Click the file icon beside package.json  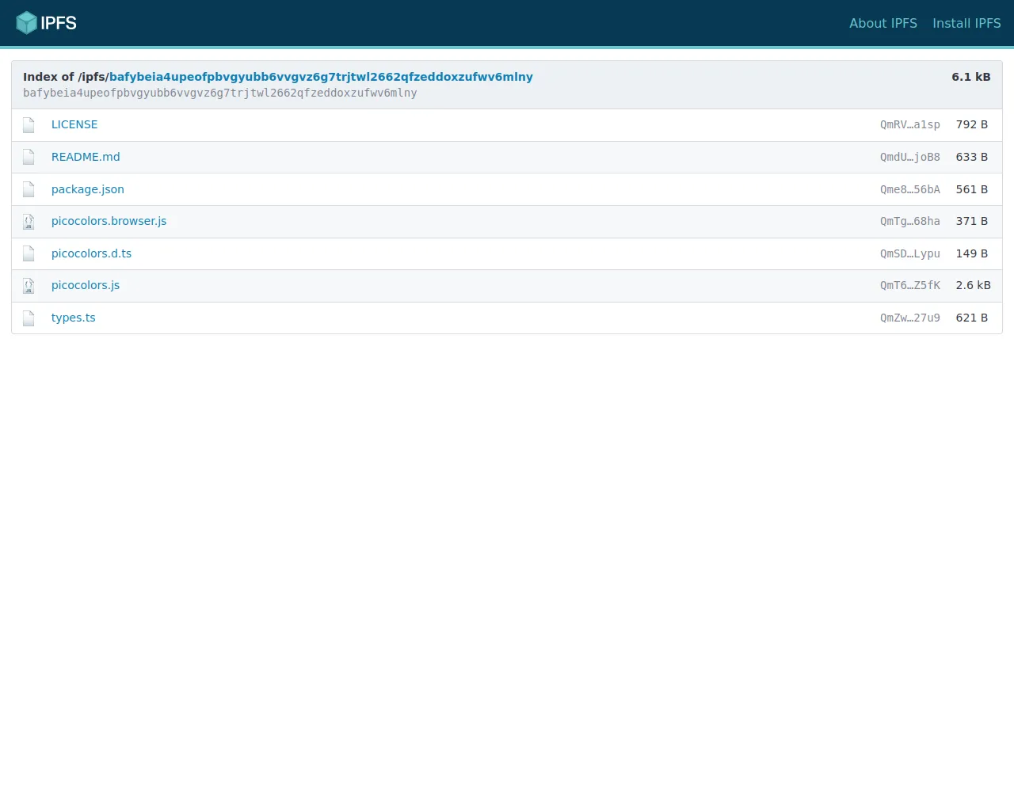coord(29,189)
